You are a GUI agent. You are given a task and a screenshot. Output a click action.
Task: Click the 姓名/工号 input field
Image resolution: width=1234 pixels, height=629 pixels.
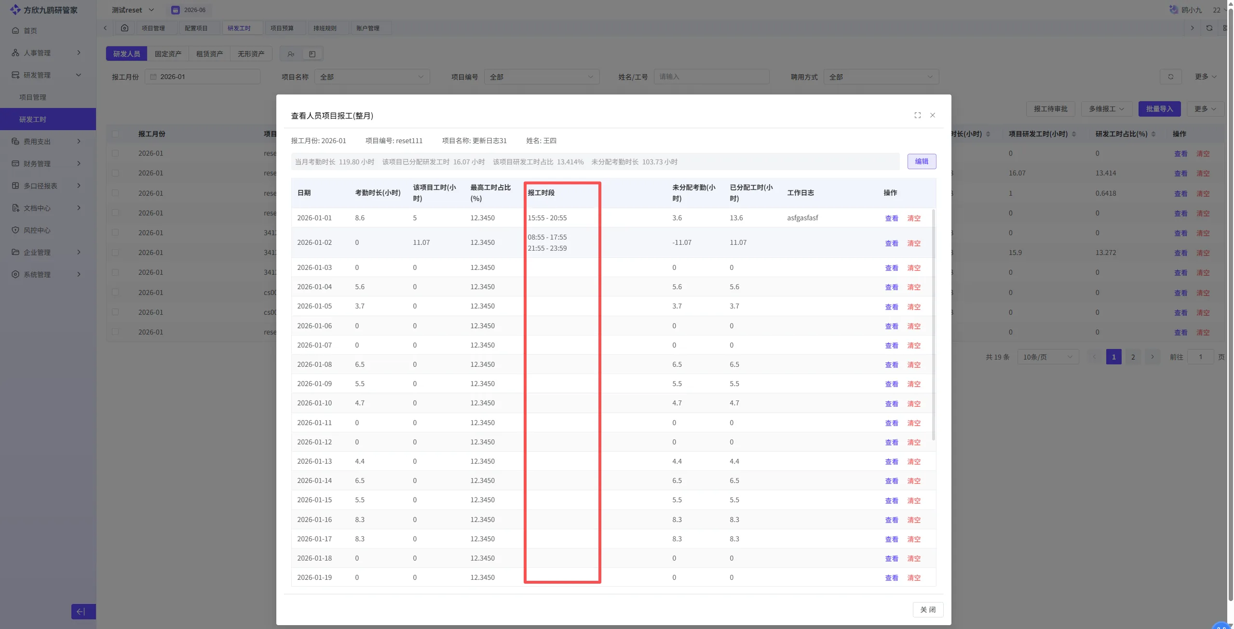[x=711, y=77]
